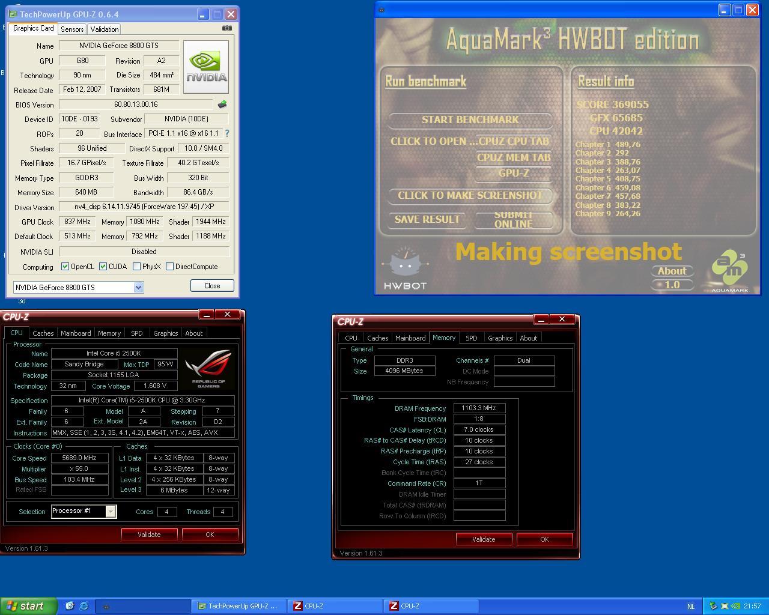
Task: Click the HWBOT robot logo in AquaMark
Action: pos(405,268)
